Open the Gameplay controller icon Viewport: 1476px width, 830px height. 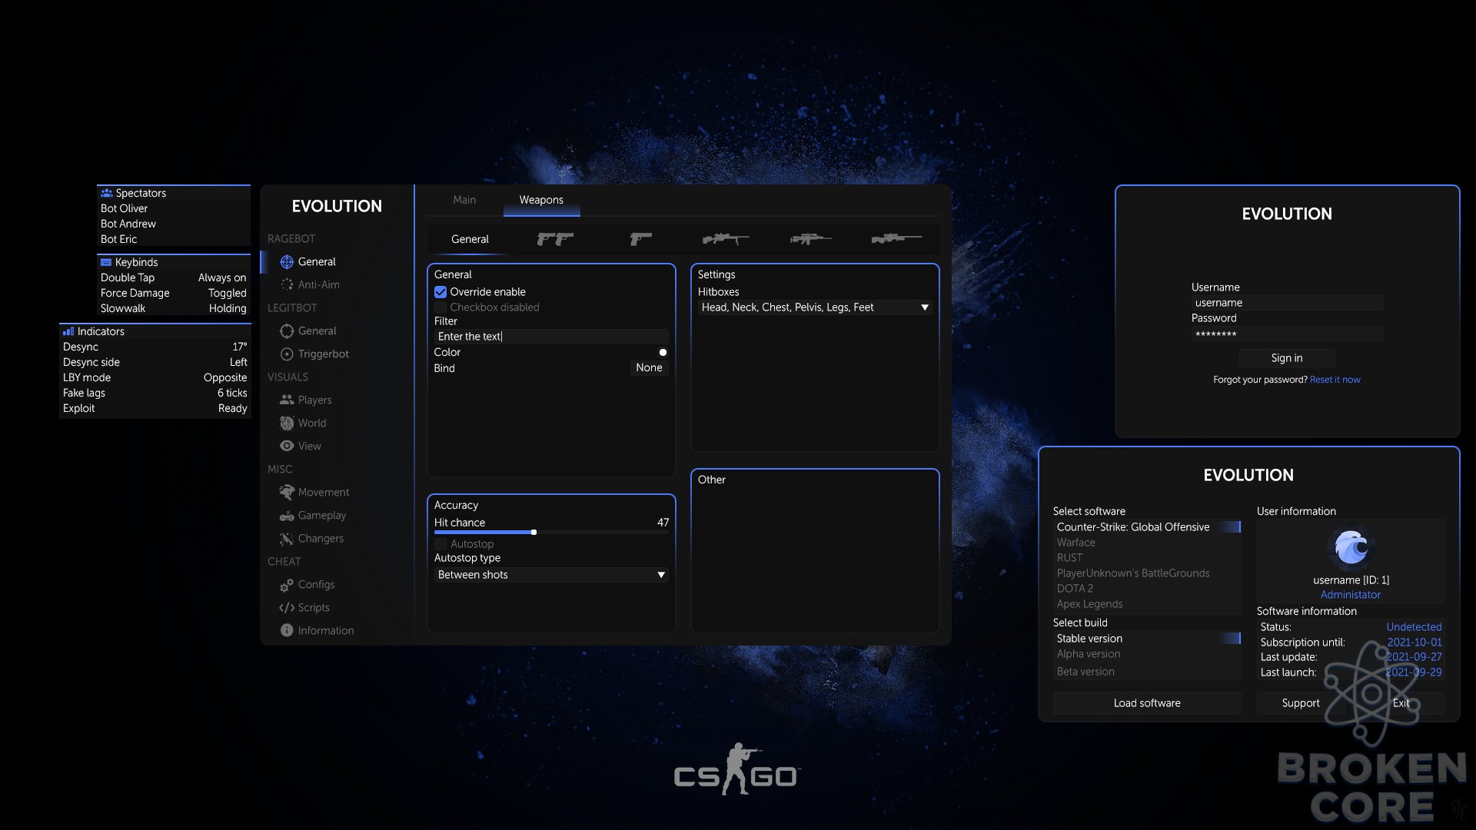(x=287, y=516)
